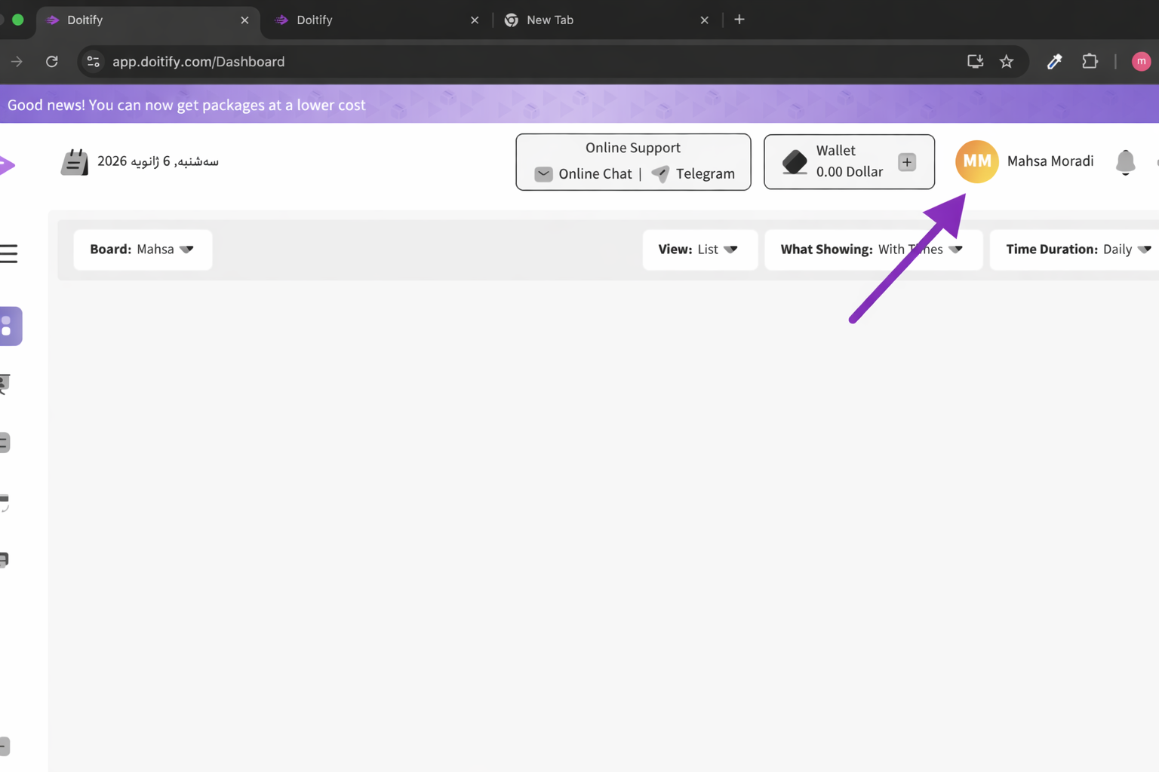This screenshot has width=1159, height=772.
Task: Reload the Doitify dashboard page
Action: click(52, 62)
